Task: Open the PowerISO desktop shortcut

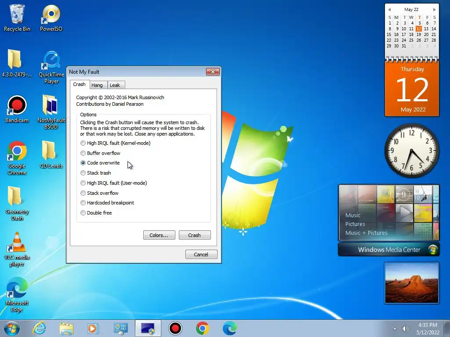Action: 51,18
